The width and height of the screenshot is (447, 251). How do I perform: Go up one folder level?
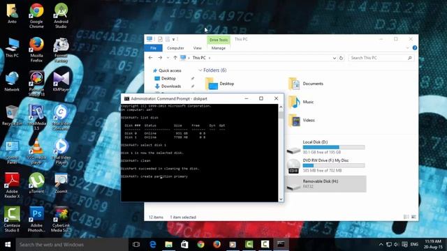175,58
